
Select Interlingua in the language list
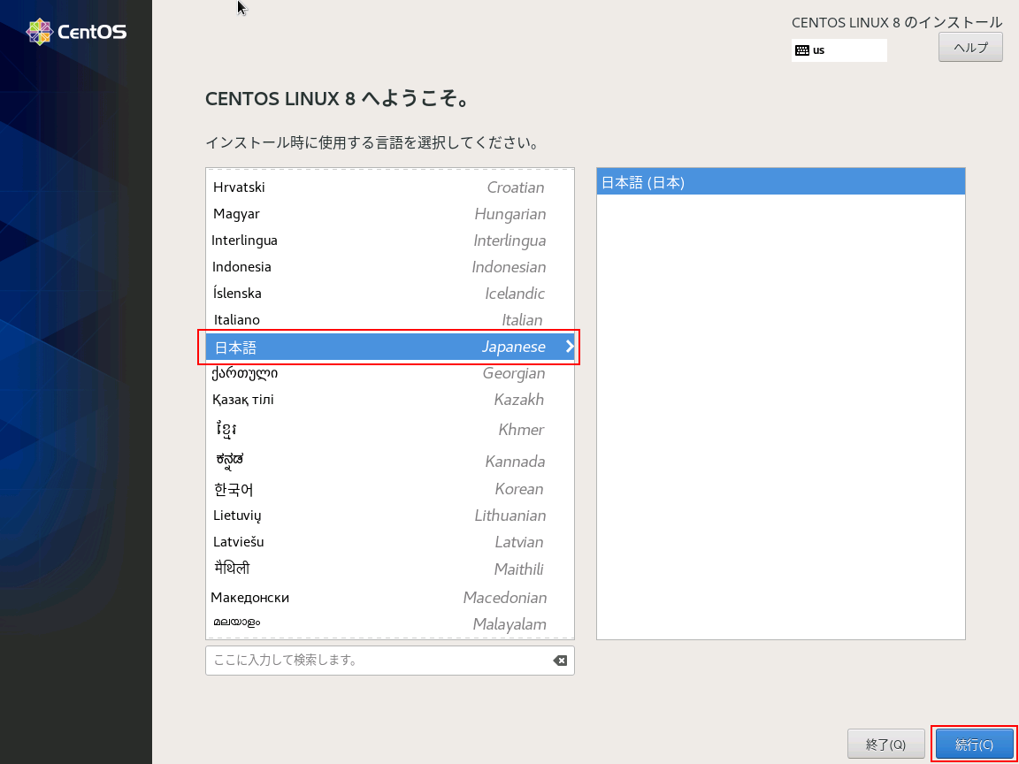389,241
